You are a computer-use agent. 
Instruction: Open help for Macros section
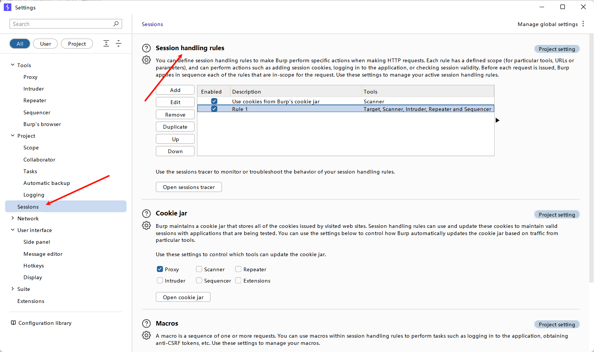[x=146, y=324]
